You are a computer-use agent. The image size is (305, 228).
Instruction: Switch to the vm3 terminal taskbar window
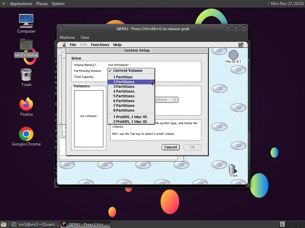coord(35,224)
